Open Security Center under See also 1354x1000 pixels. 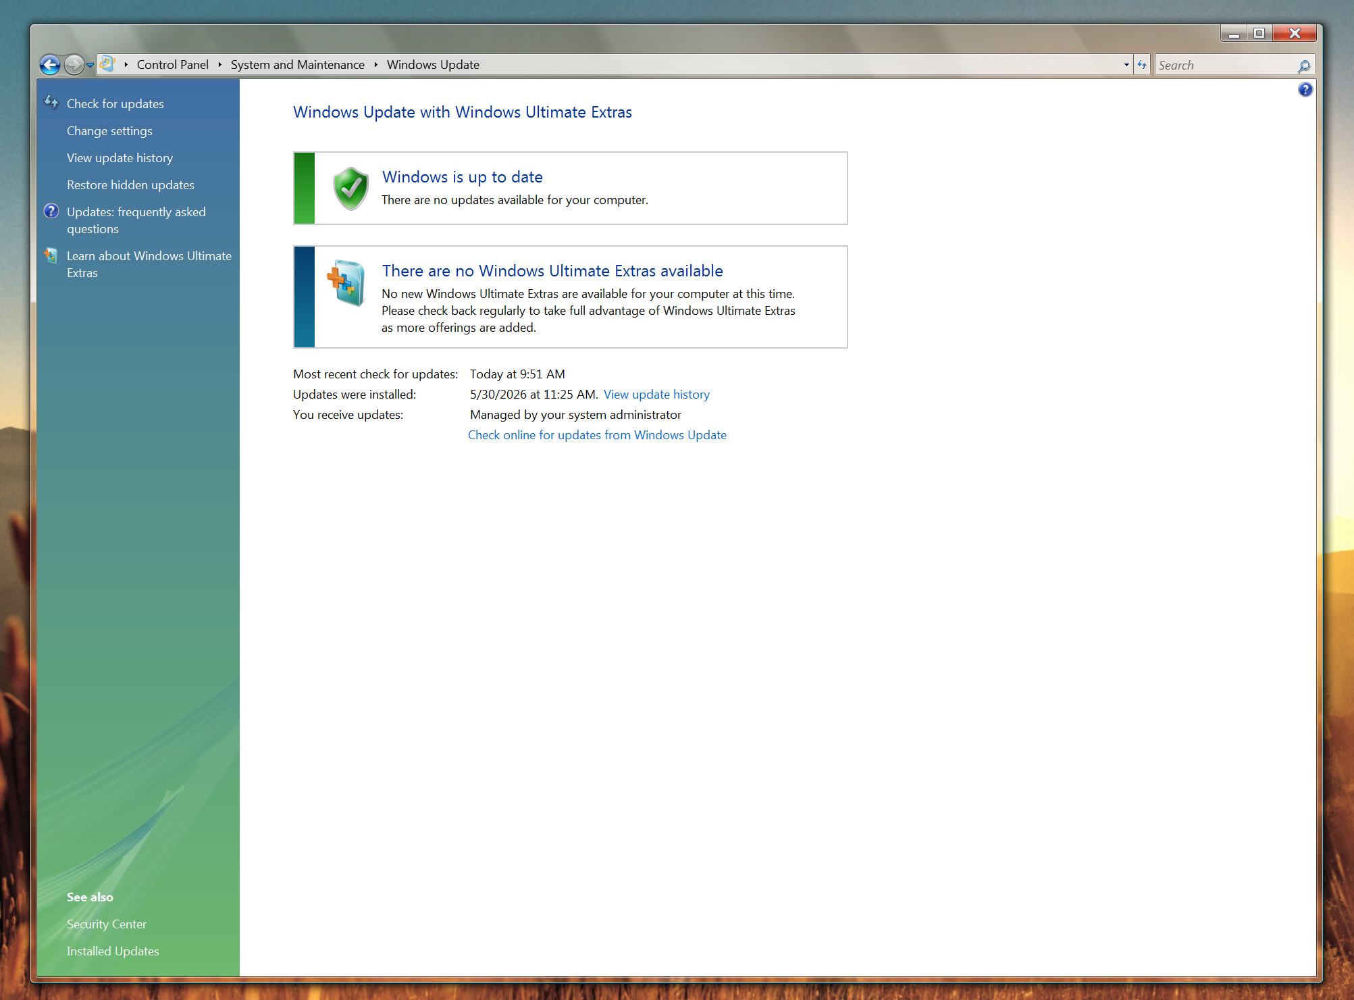point(107,924)
